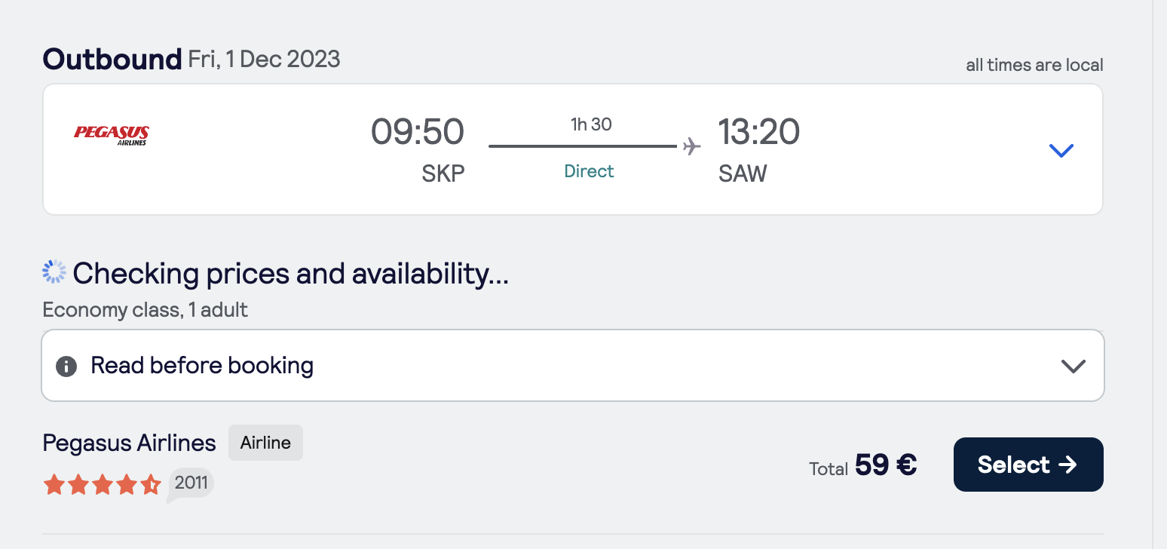1167x549 pixels.
Task: Click the Pegasus Airlines logo
Action: coord(112,134)
